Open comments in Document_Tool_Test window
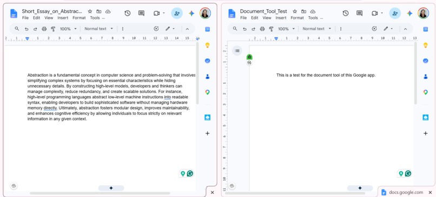This screenshot has height=197, width=436. (359, 13)
